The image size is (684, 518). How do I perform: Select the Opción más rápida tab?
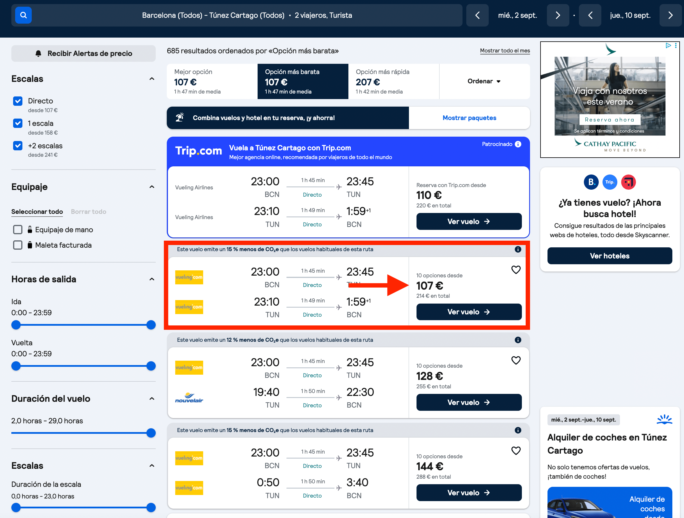(394, 81)
